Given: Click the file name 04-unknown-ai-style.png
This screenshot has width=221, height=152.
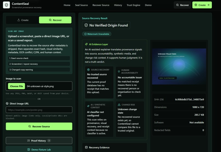Looking at the screenshot, I should [x=40, y=86].
